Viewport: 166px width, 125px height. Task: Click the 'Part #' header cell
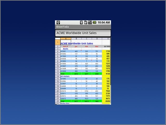click(66, 46)
